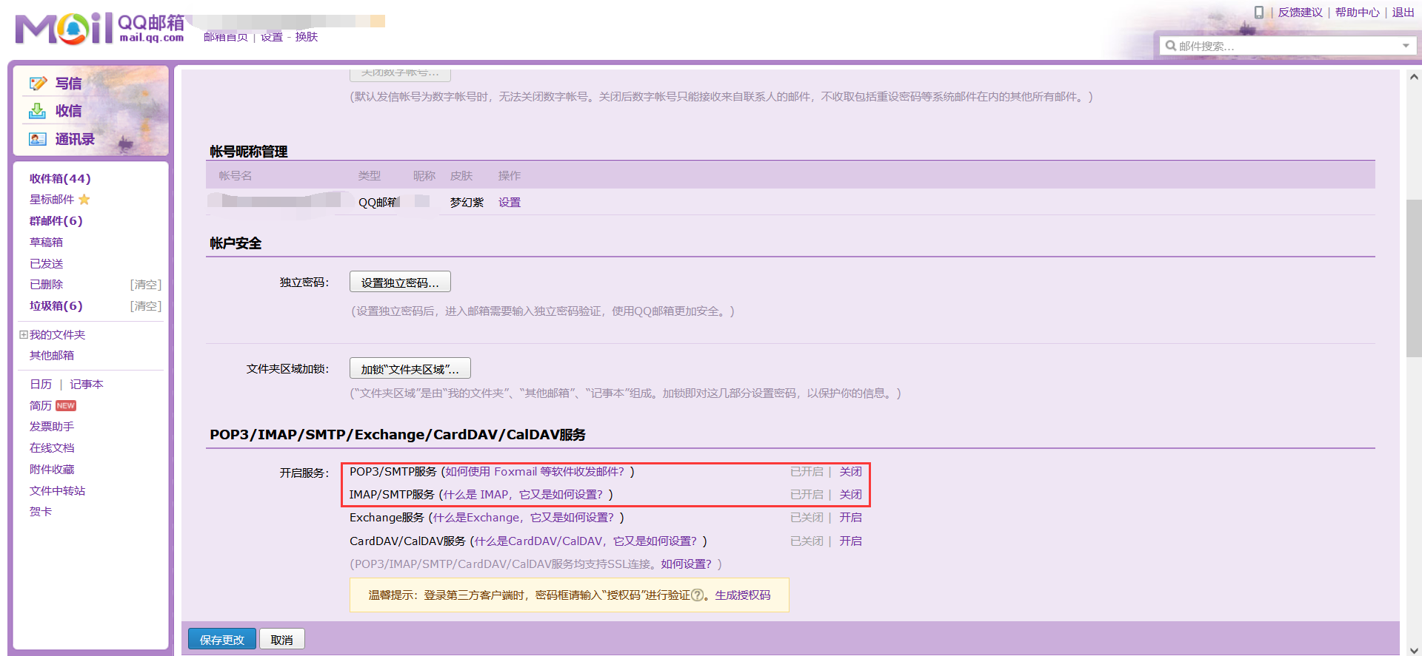1422x656 pixels.
Task: Click the contacts card icon
Action: [38, 139]
